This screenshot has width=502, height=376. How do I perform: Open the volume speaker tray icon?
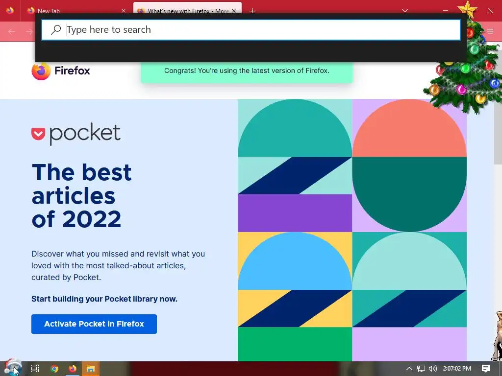pyautogui.click(x=432, y=369)
